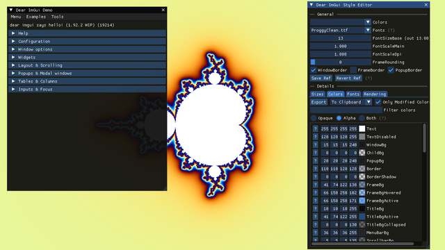Open the FrameBgActive color swatch

[x=362, y=201]
